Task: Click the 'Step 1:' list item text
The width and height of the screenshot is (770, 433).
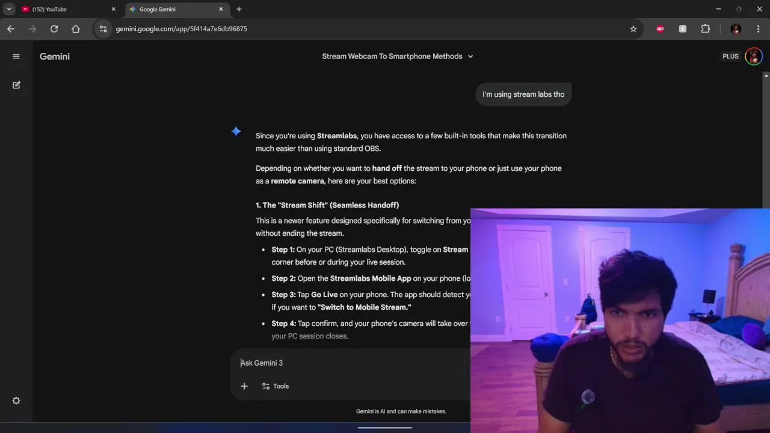Action: pos(371,256)
